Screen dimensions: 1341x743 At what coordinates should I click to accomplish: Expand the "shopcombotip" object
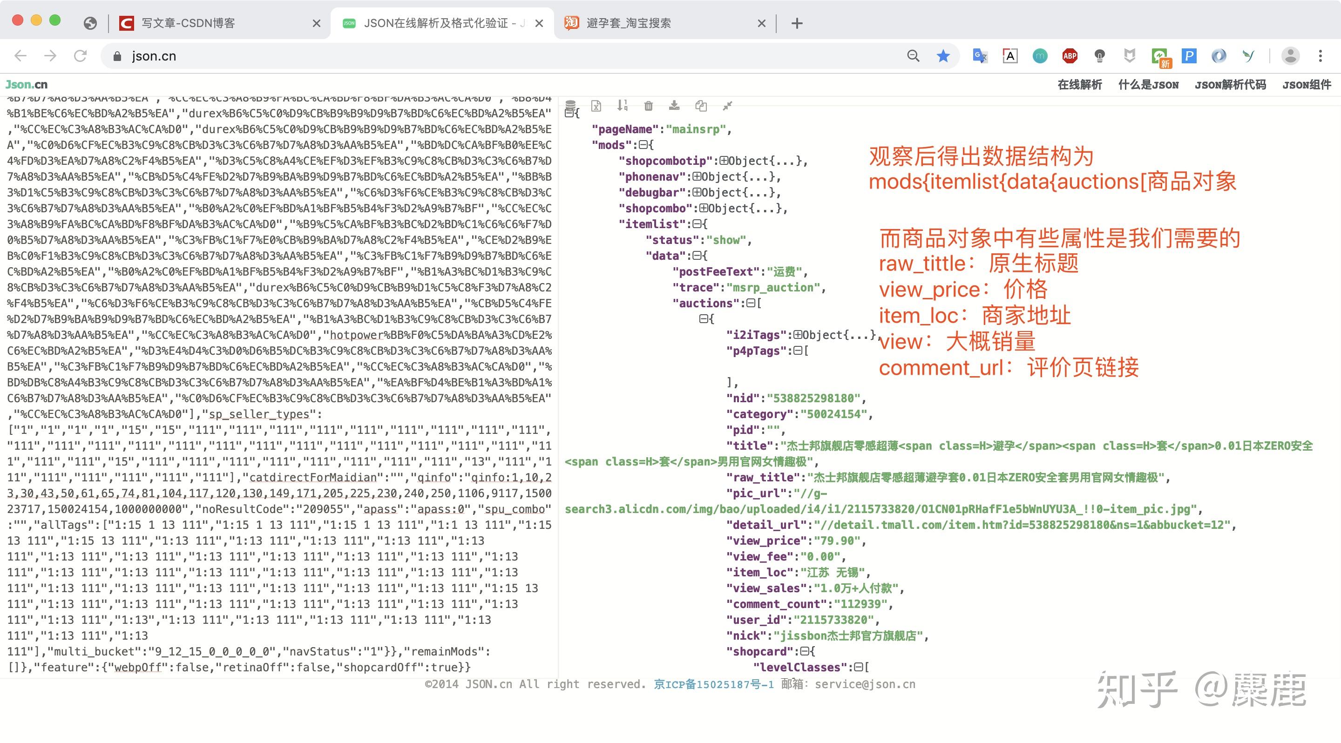pyautogui.click(x=724, y=161)
